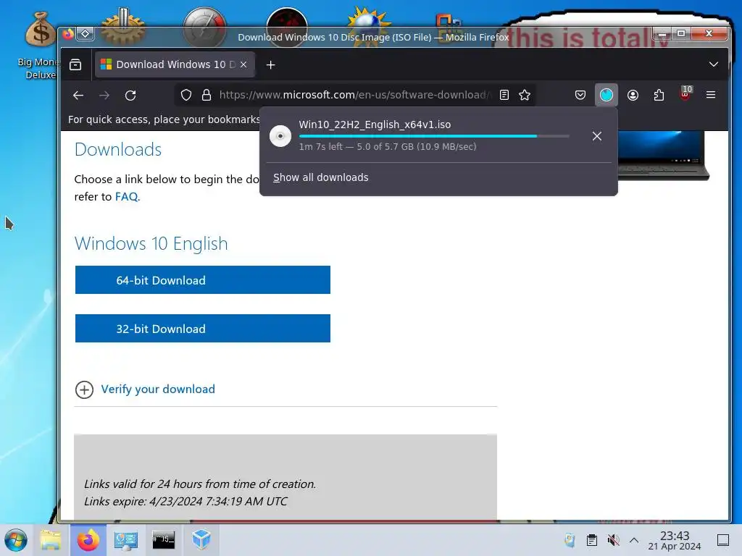The height and width of the screenshot is (556, 742).
Task: Select the Download Windows 10 tab
Action: tap(175, 64)
